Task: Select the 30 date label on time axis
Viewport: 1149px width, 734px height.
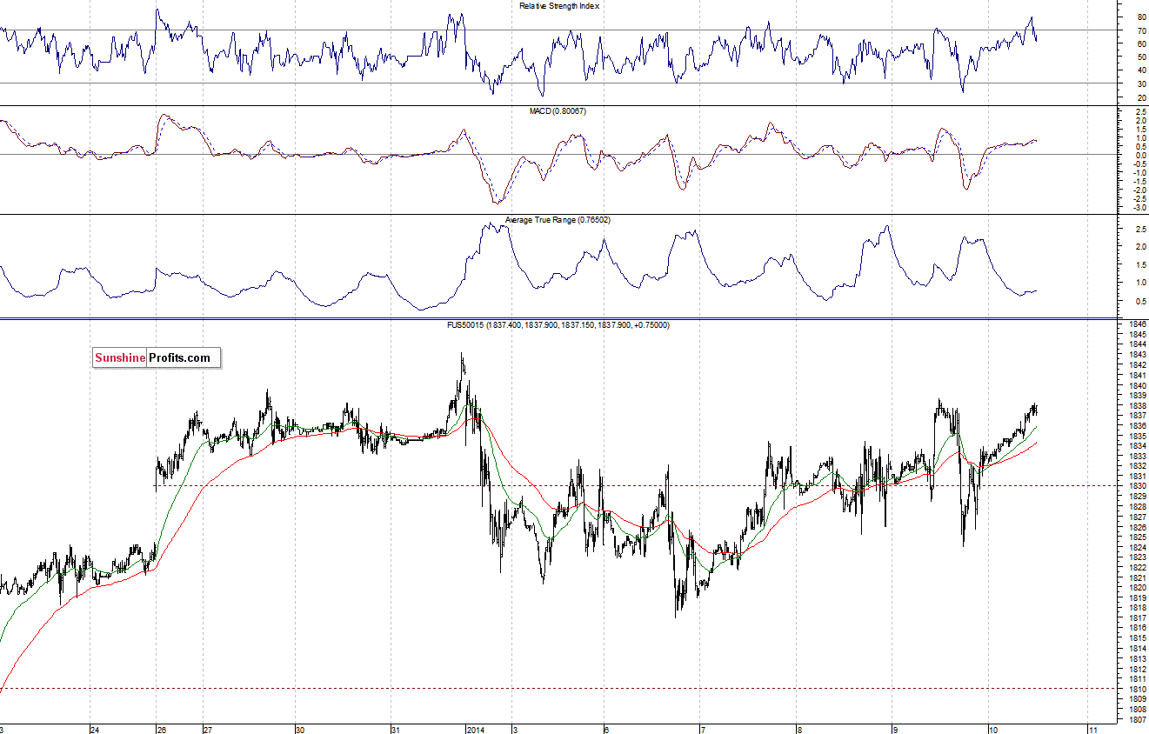Action: pos(300,730)
